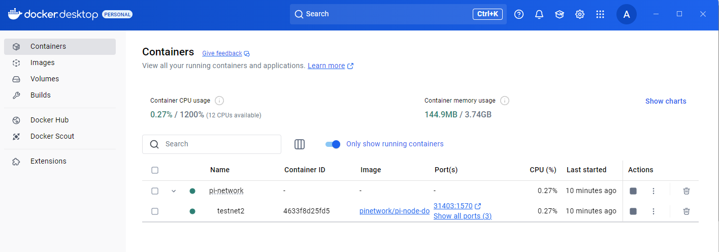Screen dimensions: 719x252
Task: Click the PERSONAL plan badge
Action: 117,14
